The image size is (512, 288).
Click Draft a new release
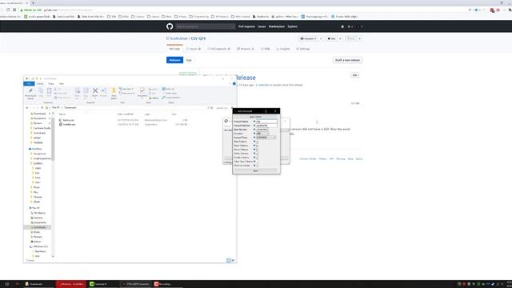(347, 60)
